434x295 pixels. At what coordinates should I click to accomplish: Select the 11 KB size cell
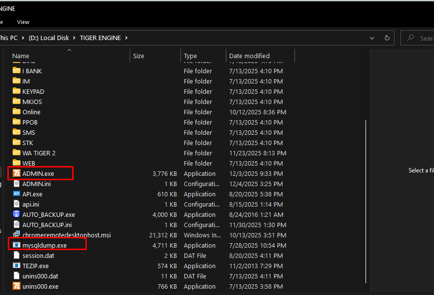tap(169, 276)
